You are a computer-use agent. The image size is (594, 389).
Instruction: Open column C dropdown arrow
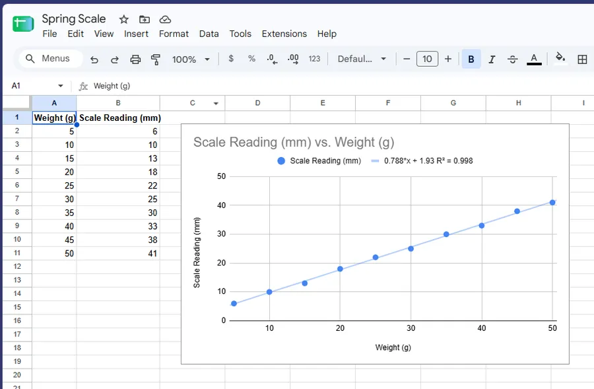pos(216,103)
